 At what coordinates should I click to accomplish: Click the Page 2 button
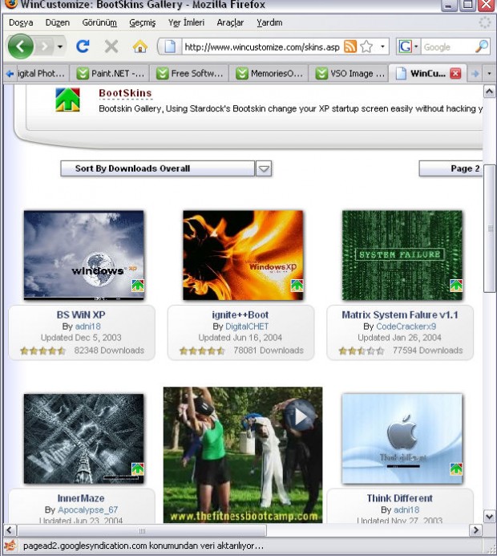pos(451,168)
